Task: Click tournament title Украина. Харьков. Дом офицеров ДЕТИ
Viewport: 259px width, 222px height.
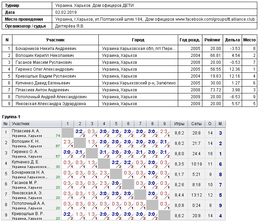Action: [x=95, y=6]
